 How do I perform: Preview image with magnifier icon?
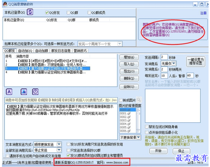(x=139, y=100)
